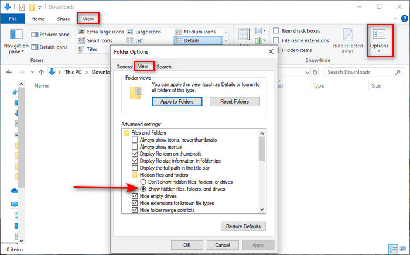Uncheck Display file size information in folder tips
This screenshot has width=410, height=255.
point(135,161)
